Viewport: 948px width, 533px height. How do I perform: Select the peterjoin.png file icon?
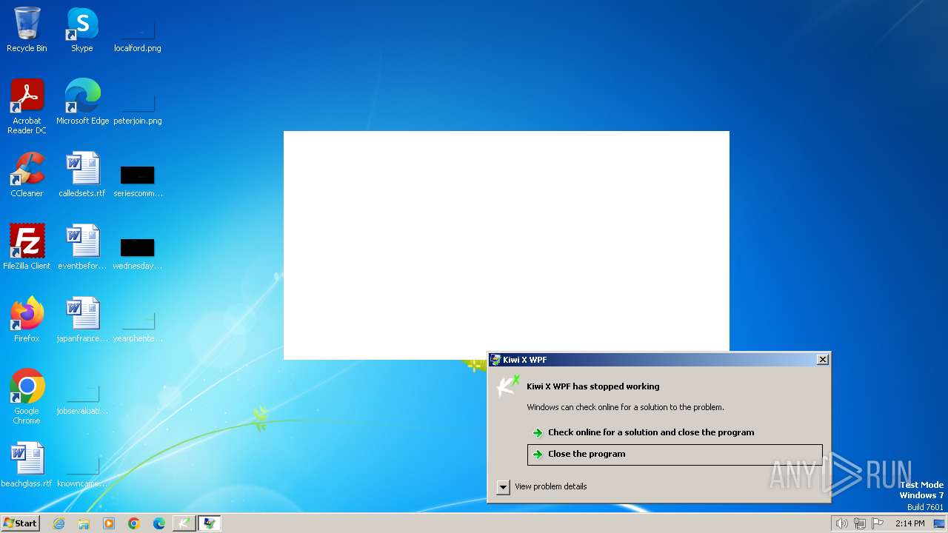(138, 101)
